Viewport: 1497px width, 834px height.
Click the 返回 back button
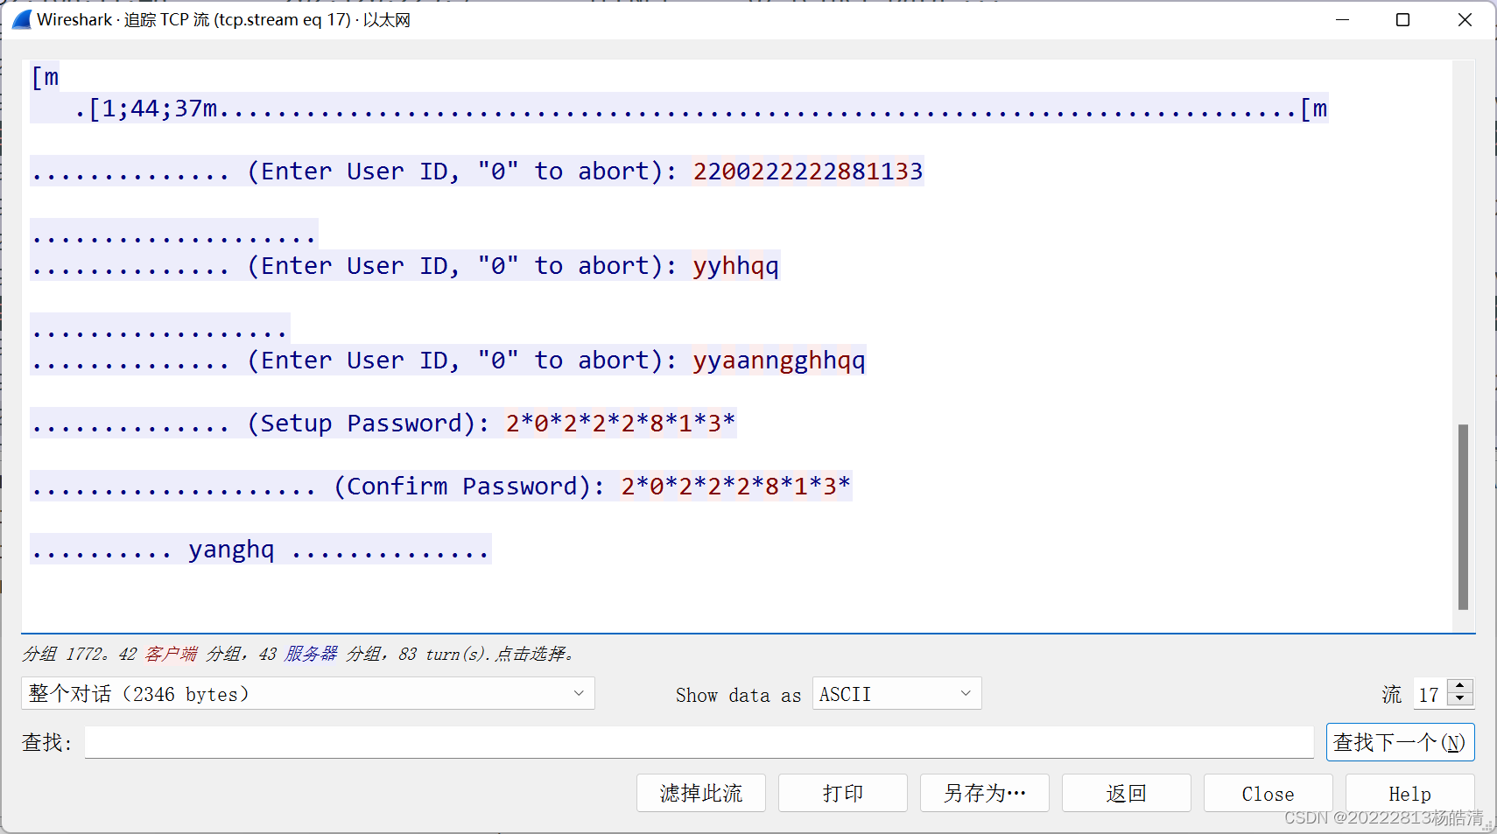(x=1127, y=793)
